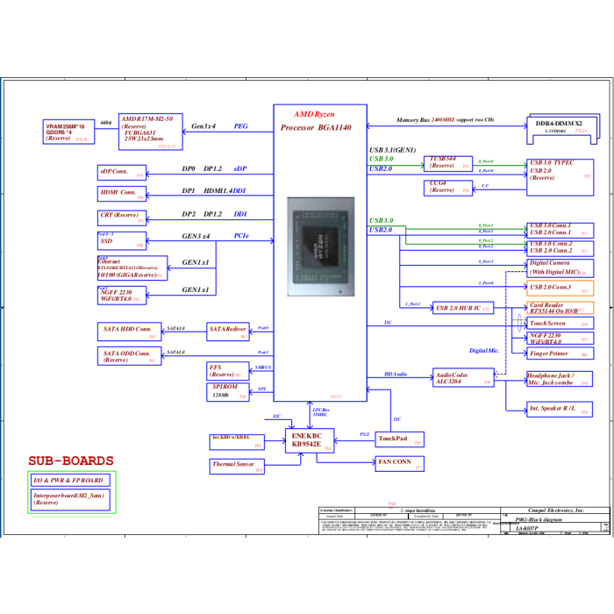Select the 'USB 3.0 Conn.2' block
The width and height of the screenshot is (614, 614).
tap(560, 248)
